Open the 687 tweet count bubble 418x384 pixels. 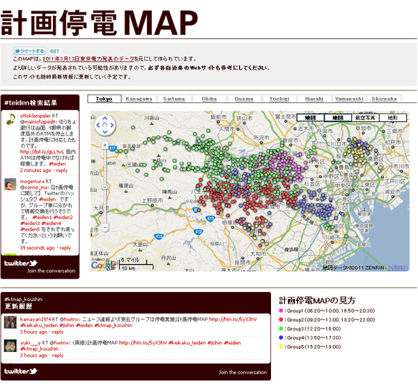(54, 51)
